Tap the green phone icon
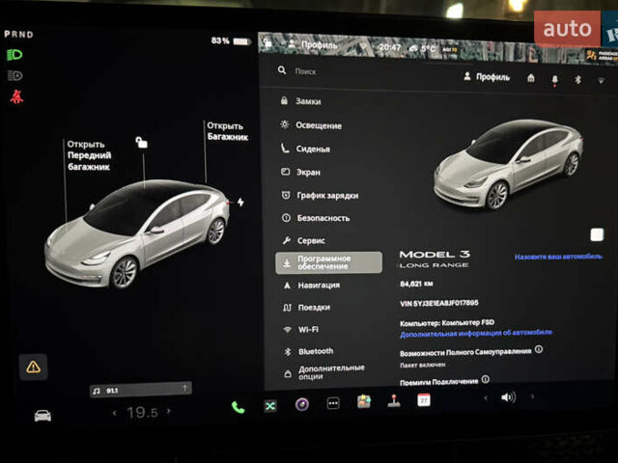Image resolution: width=618 pixels, height=463 pixels. pyautogui.click(x=238, y=407)
